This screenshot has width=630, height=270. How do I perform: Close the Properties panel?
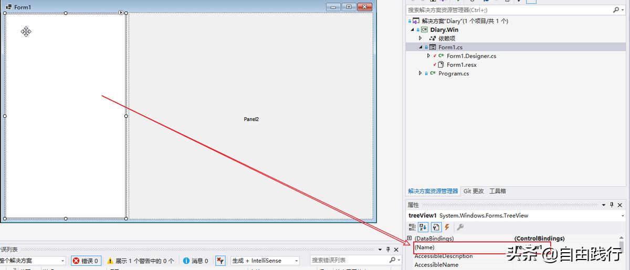click(x=620, y=205)
